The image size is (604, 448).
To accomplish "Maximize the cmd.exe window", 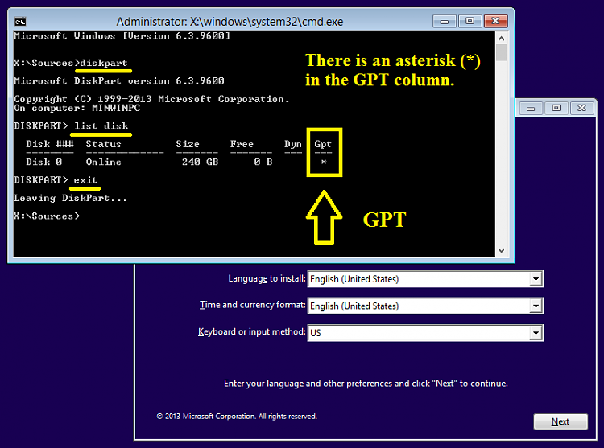I will (470, 21).
